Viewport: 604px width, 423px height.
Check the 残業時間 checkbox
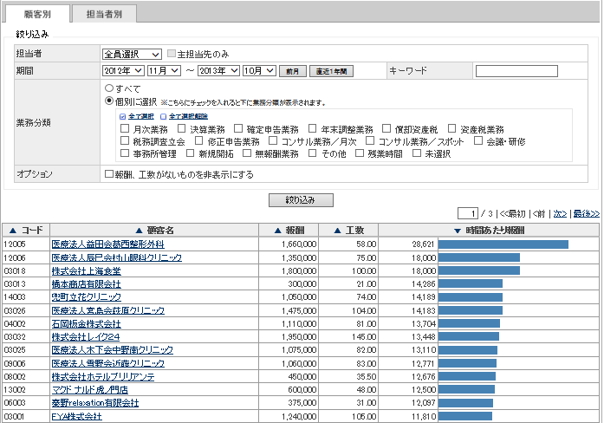(x=359, y=153)
